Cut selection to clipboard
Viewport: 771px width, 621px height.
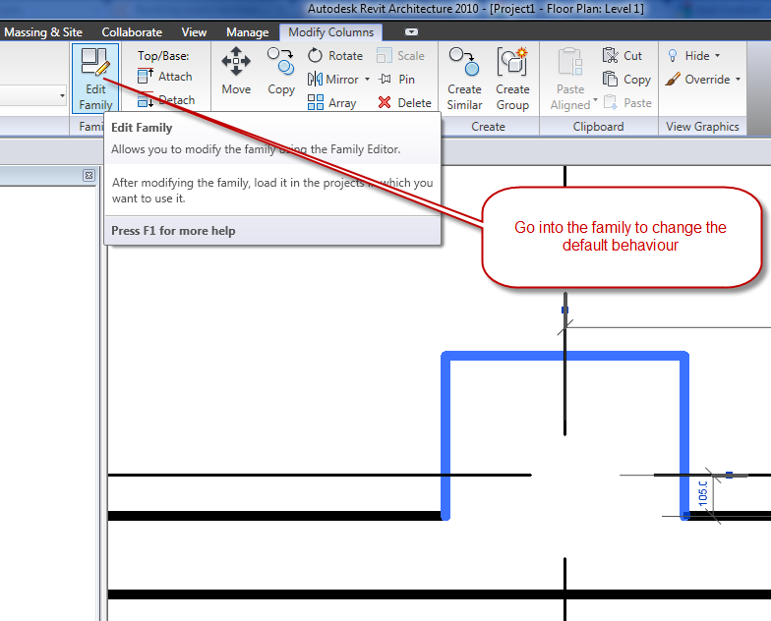623,56
